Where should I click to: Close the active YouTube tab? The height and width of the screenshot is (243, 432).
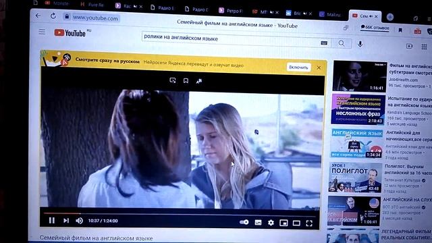(376, 16)
